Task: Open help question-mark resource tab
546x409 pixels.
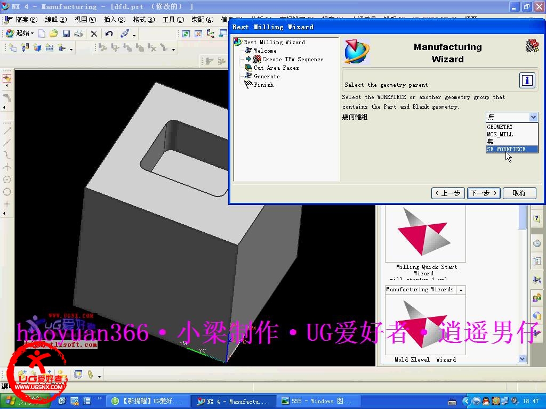Action: coord(536,218)
